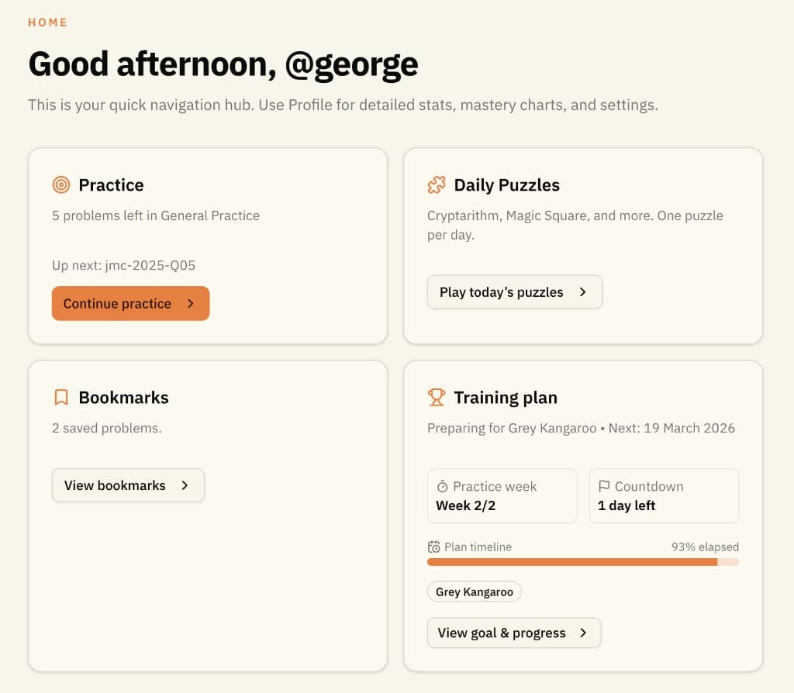The image size is (794, 693).
Task: Open the HOME breadcrumb
Action: pos(47,22)
